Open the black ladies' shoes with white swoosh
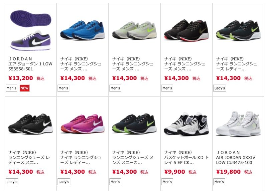The height and width of the screenshot is (191, 267). [x=31, y=124]
